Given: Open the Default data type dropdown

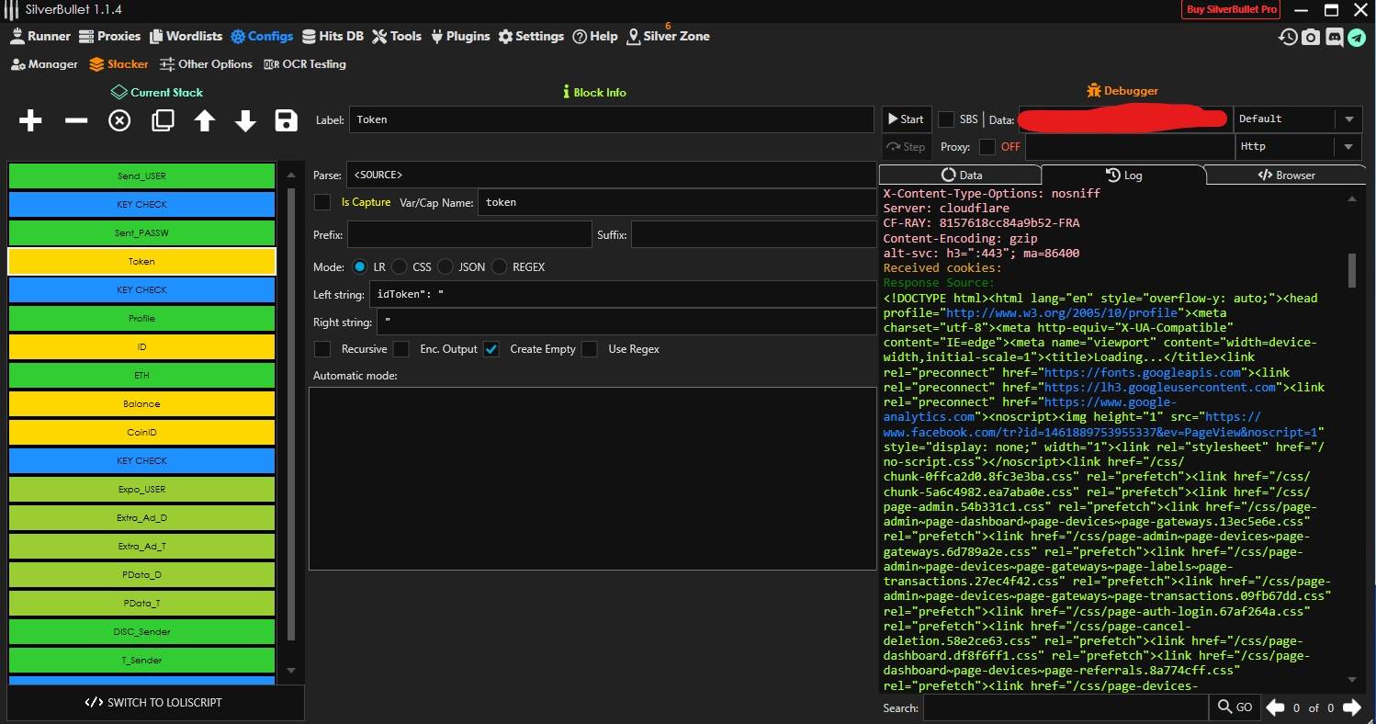Looking at the screenshot, I should point(1348,119).
